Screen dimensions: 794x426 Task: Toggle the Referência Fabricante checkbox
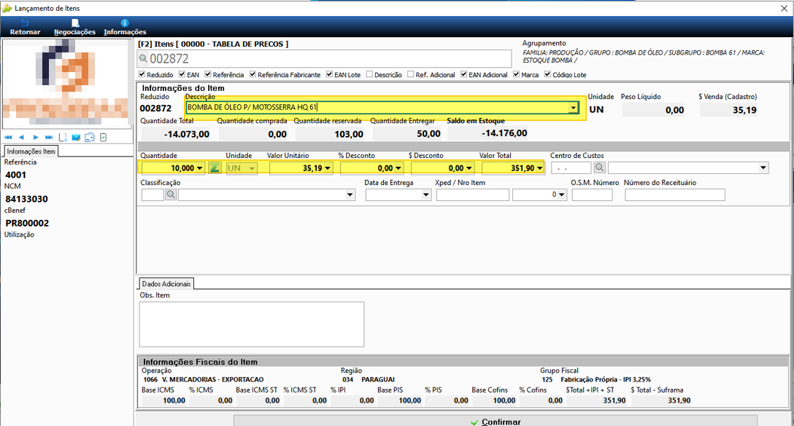pyautogui.click(x=253, y=74)
